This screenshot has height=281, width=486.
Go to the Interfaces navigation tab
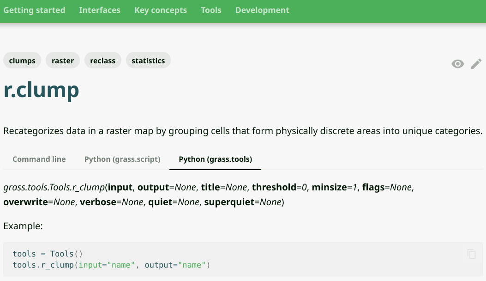pos(100,10)
